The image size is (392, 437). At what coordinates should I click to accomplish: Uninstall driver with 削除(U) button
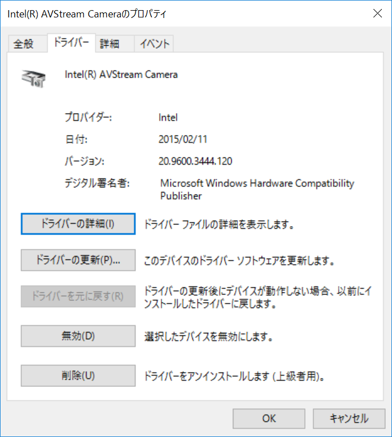pos(78,376)
